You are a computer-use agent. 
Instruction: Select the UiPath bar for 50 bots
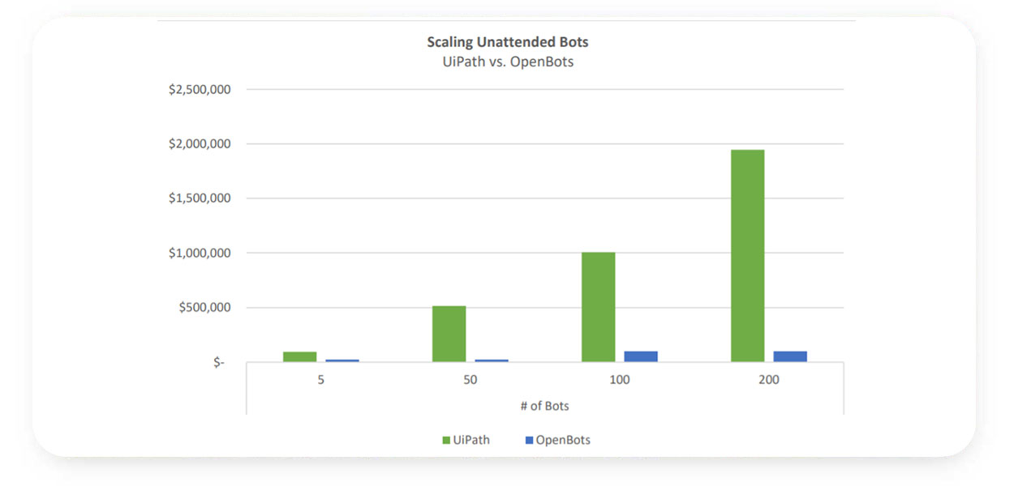coord(449,334)
